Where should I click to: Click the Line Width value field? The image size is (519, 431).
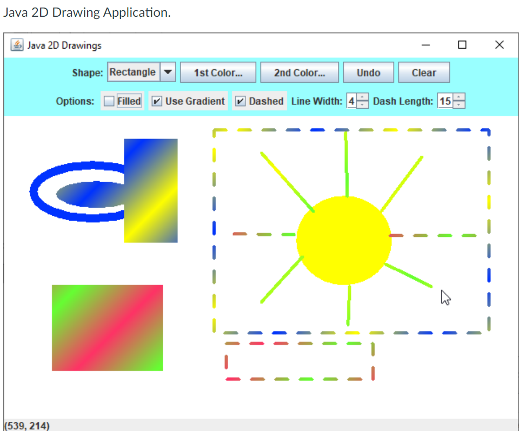(x=352, y=101)
